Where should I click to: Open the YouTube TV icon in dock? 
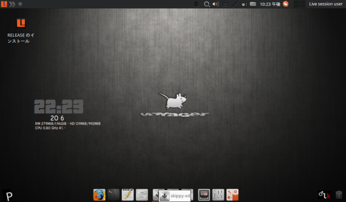coord(204,195)
